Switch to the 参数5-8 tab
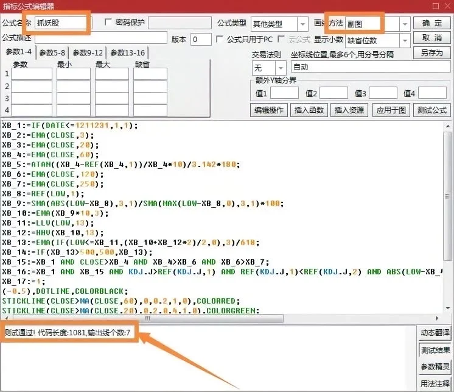The image size is (454, 392). [x=52, y=53]
